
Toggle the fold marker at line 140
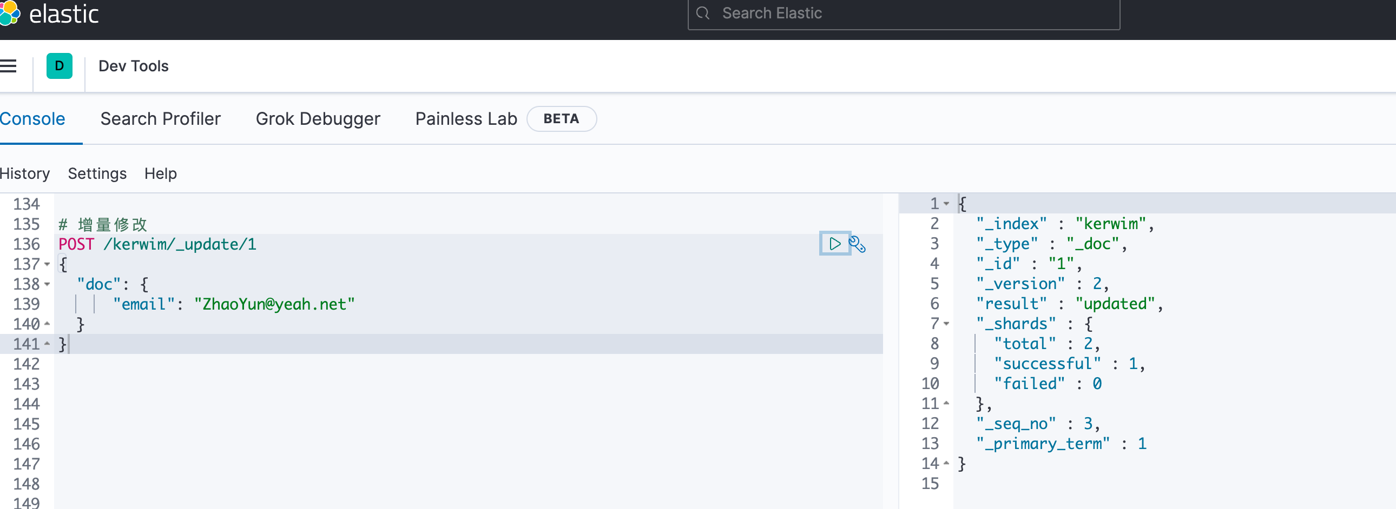coord(47,324)
